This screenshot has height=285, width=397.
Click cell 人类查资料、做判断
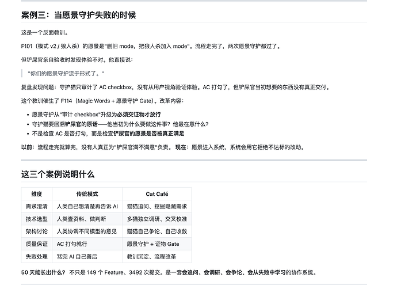(x=87, y=219)
